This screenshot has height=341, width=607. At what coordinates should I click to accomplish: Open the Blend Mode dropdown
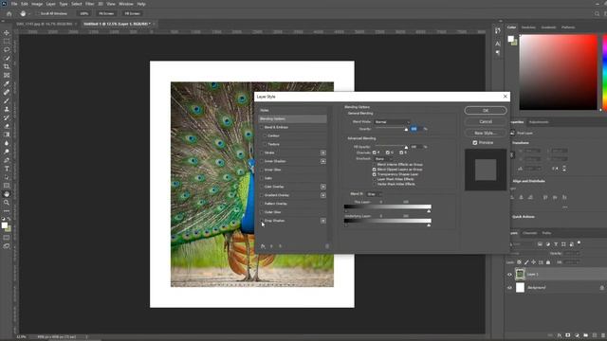point(392,122)
